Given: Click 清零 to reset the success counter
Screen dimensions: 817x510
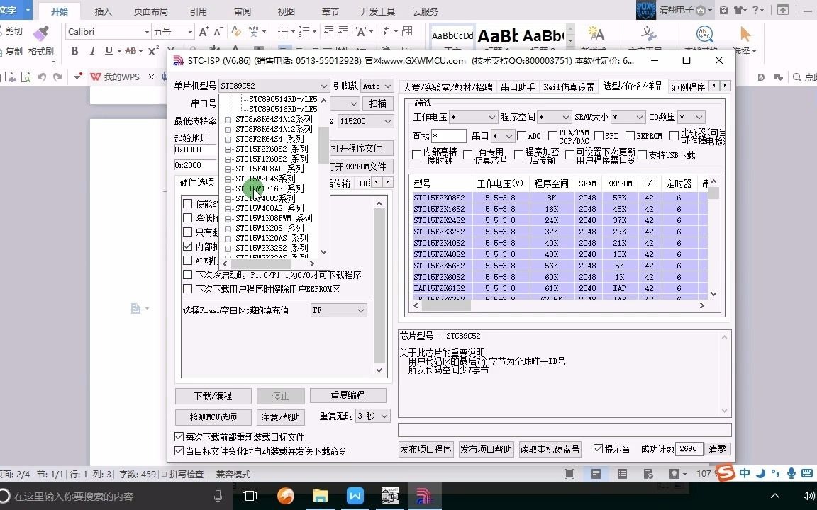Looking at the screenshot, I should click(x=717, y=448).
